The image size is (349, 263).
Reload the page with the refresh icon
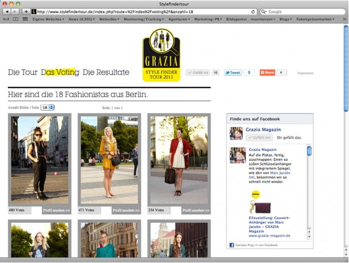253,12
